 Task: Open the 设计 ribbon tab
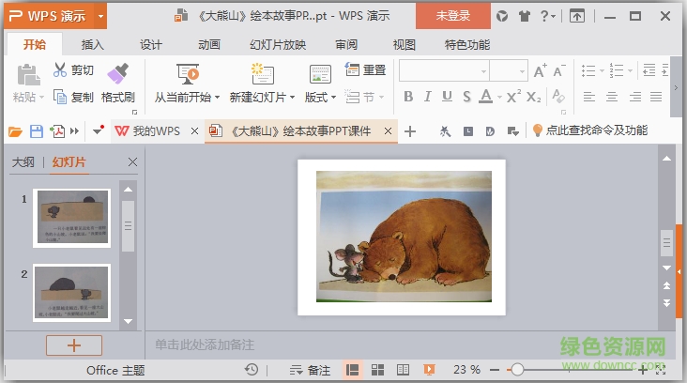[x=151, y=45]
